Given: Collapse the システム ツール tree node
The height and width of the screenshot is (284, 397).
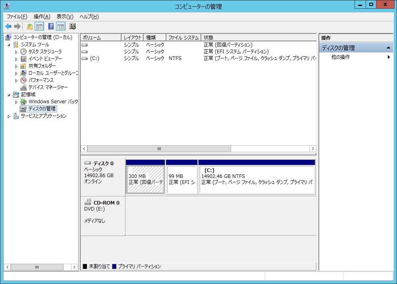Looking at the screenshot, I should [x=9, y=45].
